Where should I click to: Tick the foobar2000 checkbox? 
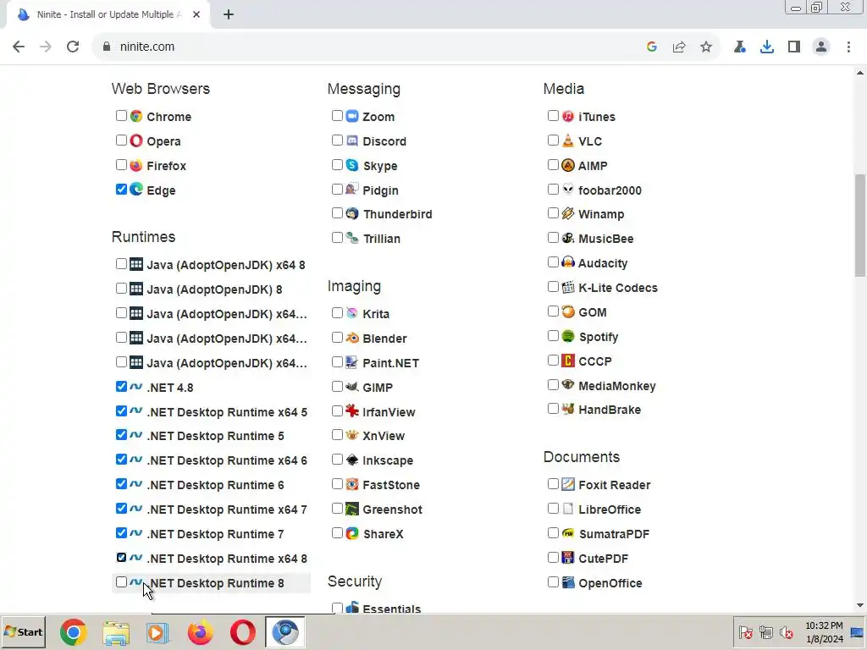(x=553, y=189)
